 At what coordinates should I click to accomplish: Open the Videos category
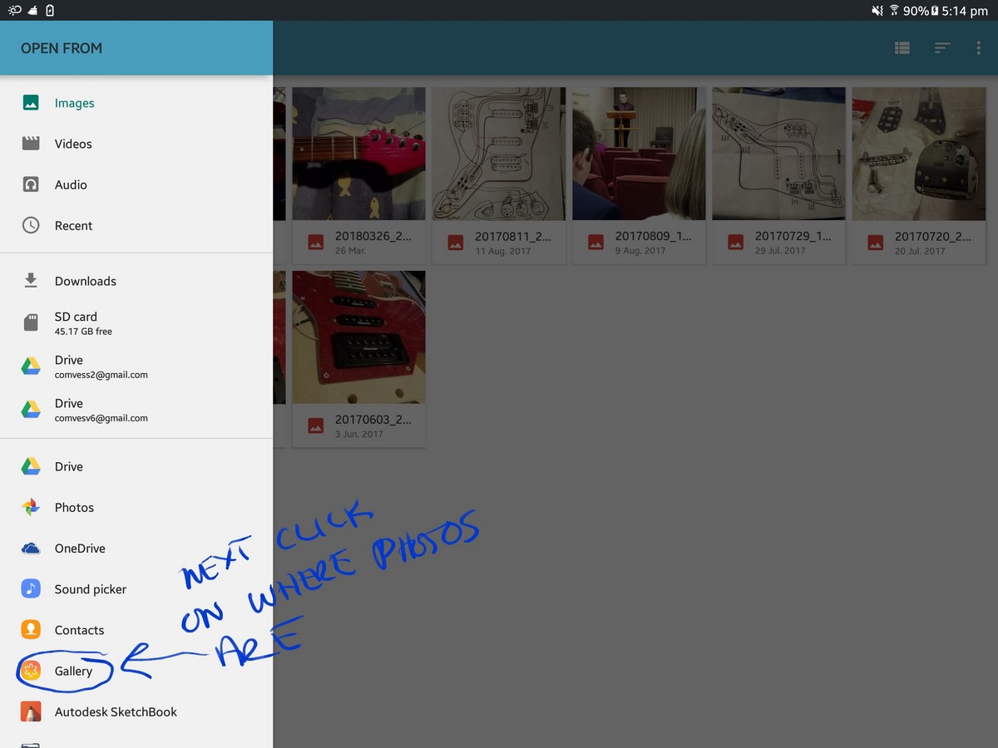73,144
